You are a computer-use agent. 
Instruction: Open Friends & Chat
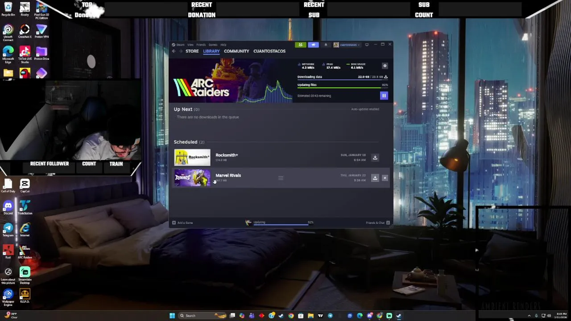[x=377, y=222]
